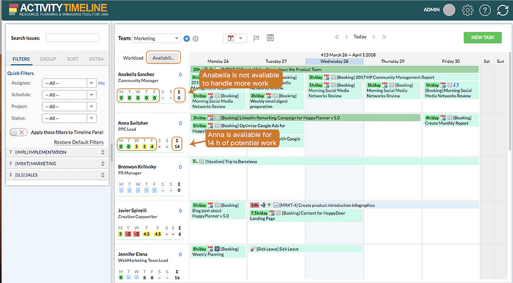The image size is (513, 283).
Task: Click recurring icon on Friday Morning Social booking
Action: [x=456, y=85]
